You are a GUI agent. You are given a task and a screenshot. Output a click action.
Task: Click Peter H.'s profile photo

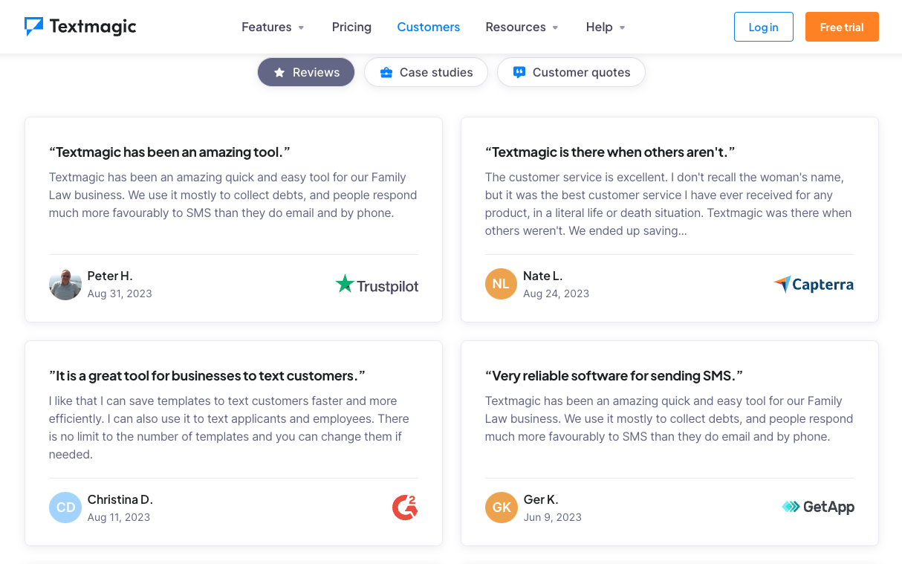[x=65, y=284]
